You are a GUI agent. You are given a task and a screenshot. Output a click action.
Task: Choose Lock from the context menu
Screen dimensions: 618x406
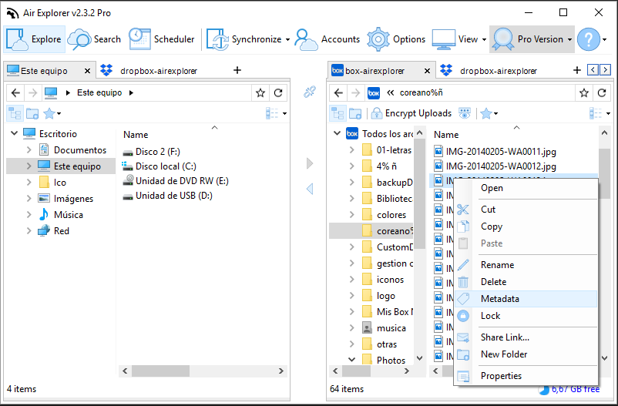pyautogui.click(x=526, y=316)
